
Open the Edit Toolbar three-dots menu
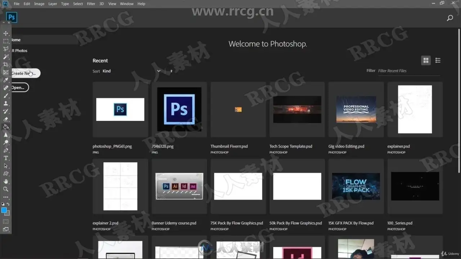click(x=6, y=197)
